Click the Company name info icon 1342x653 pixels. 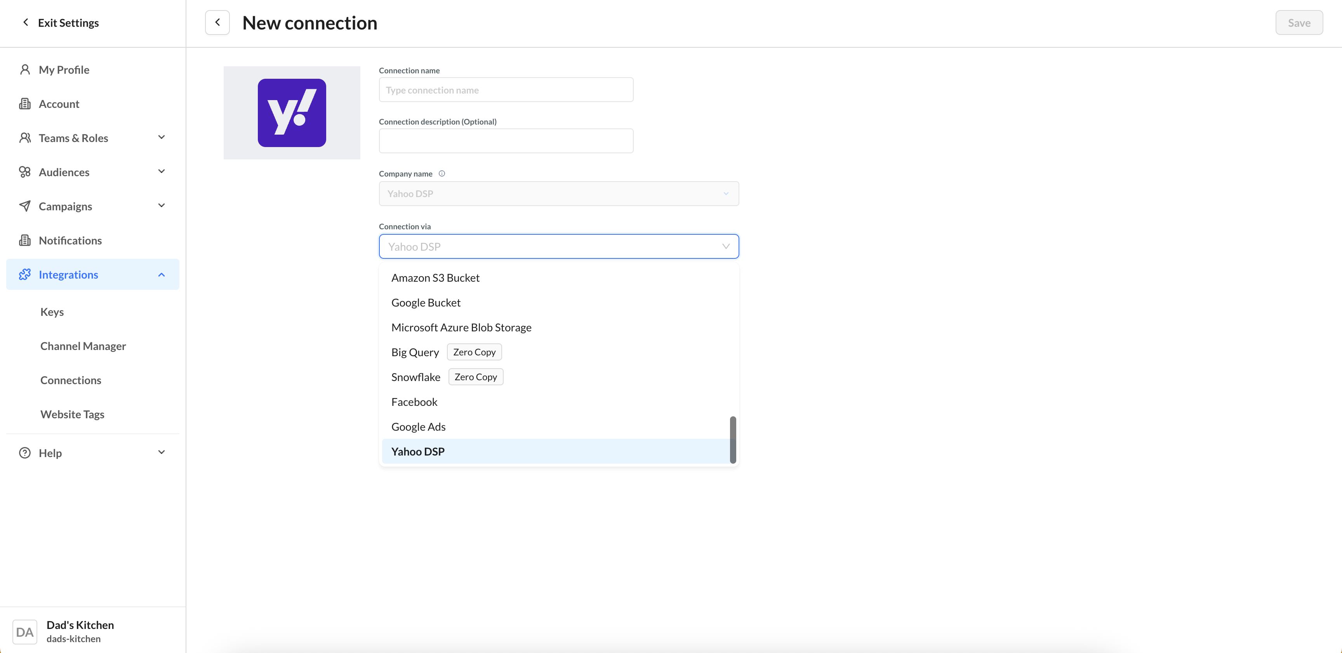point(442,173)
